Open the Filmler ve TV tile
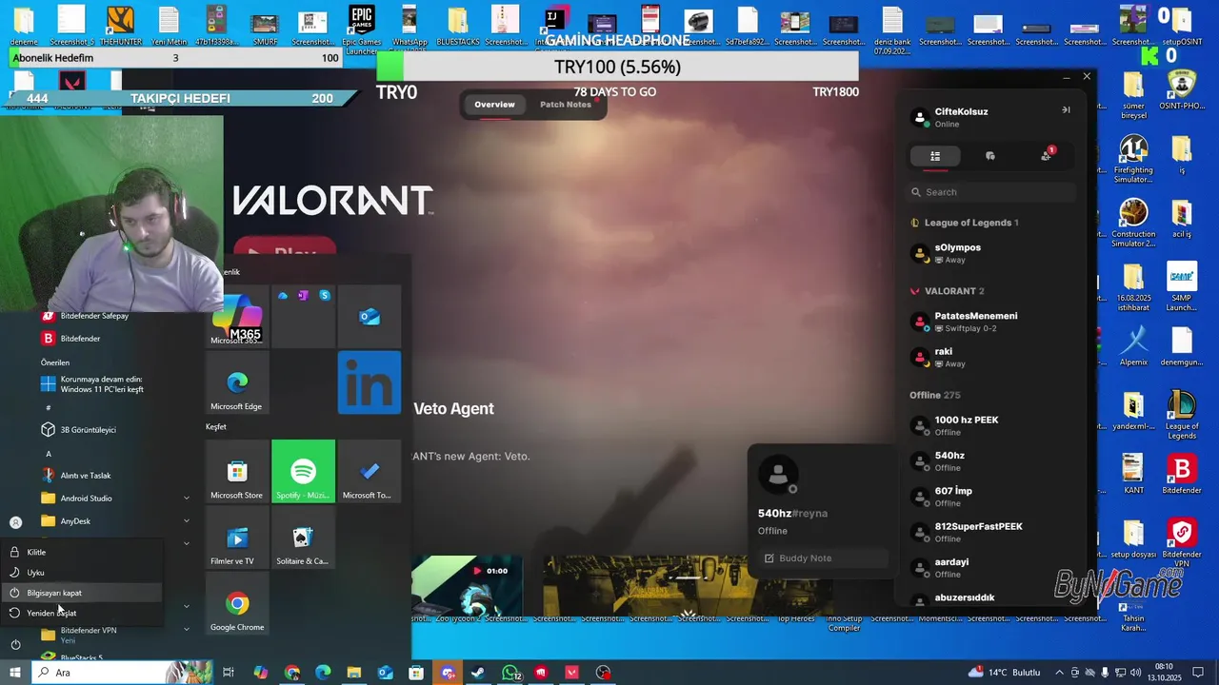Viewport: 1219px width, 685px height. (237, 537)
